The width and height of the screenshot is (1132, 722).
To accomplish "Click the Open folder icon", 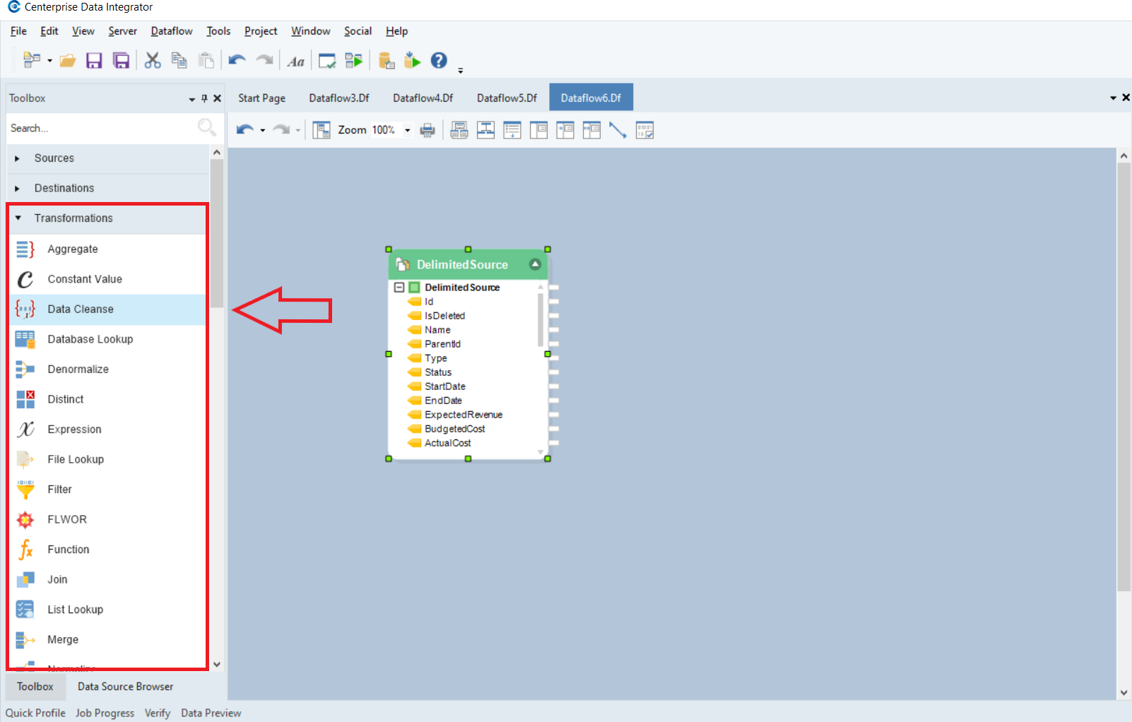I will [68, 61].
